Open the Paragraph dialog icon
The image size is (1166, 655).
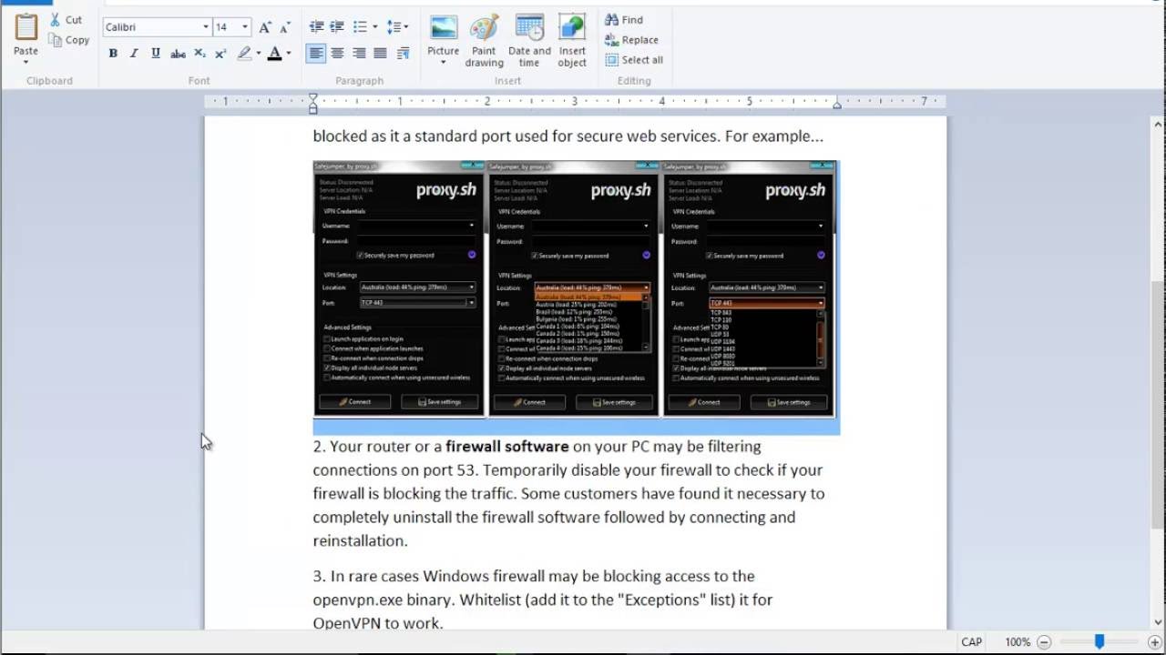pyautogui.click(x=403, y=54)
